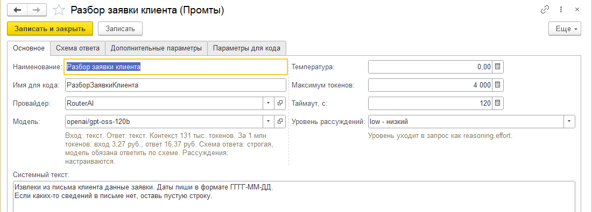Switch to the Основное tab
The image size is (592, 212).
click(29, 48)
